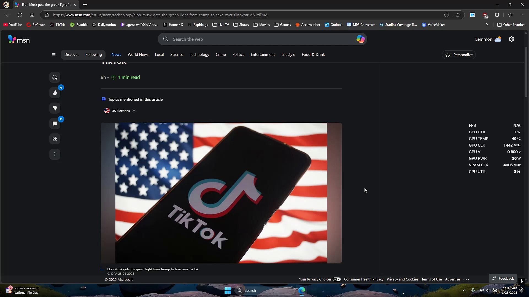529x297 pixels.
Task: Open Today's moment widget
Action: tap(23, 291)
